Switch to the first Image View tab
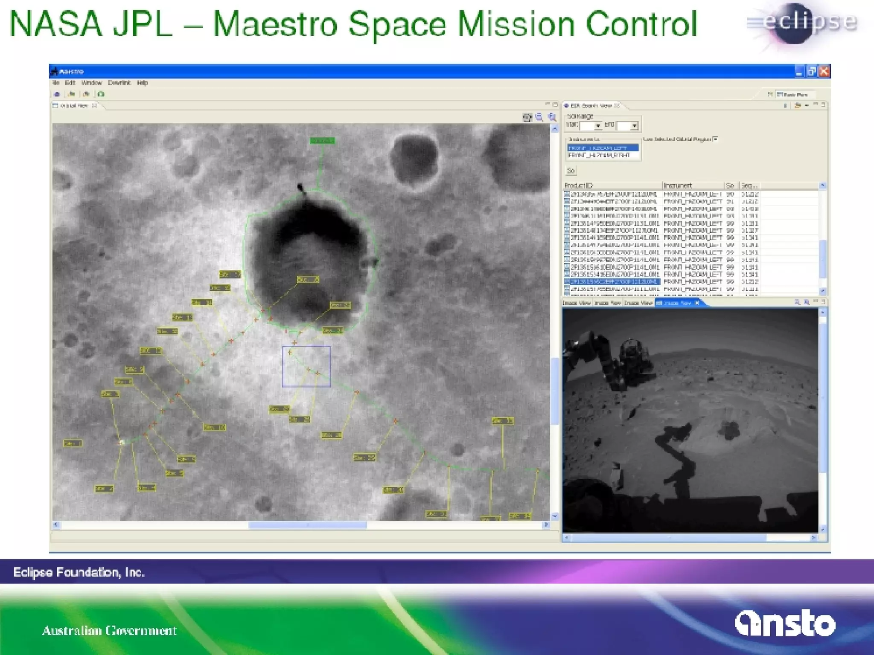 pyautogui.click(x=576, y=303)
